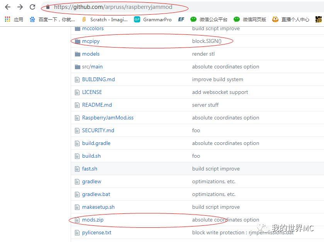The height and width of the screenshot is (242, 324).
Task: Open the GrammarPro bookmark
Action: 153,19
